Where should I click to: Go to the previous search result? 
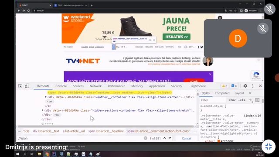coord(165,138)
